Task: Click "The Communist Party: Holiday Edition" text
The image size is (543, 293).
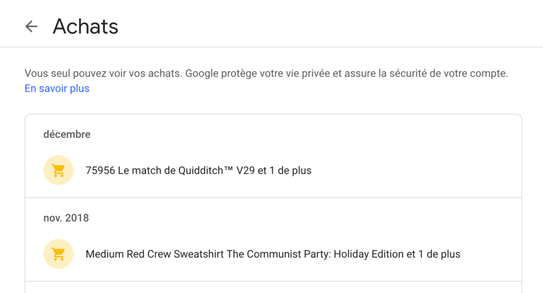Action: (x=315, y=254)
